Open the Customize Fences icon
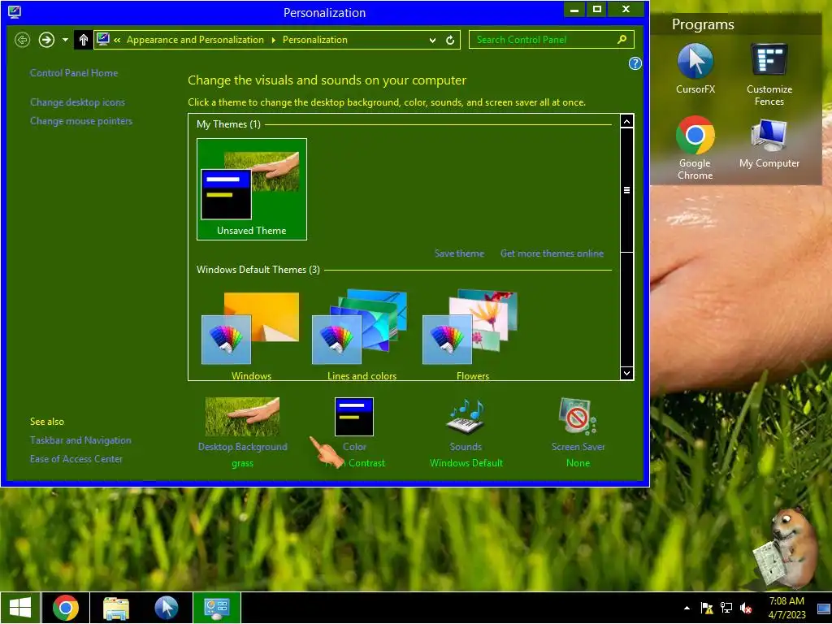This screenshot has width=832, height=624. click(x=769, y=74)
